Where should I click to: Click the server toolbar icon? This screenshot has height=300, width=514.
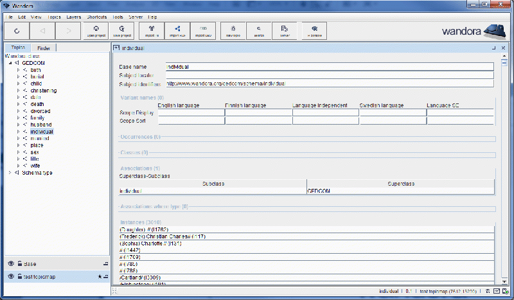285,31
